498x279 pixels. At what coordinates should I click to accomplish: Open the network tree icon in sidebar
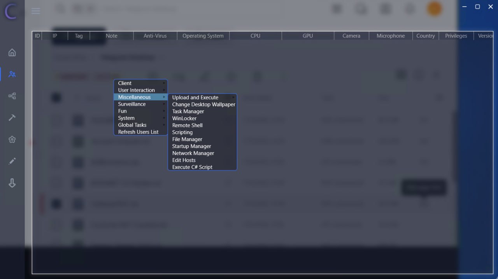click(x=12, y=96)
